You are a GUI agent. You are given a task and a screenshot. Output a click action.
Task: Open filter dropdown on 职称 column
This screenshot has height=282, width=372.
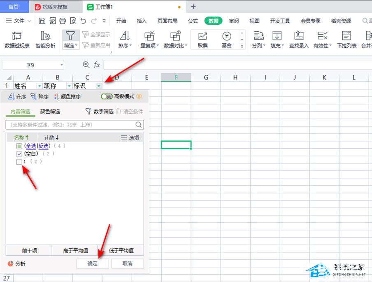(69, 86)
